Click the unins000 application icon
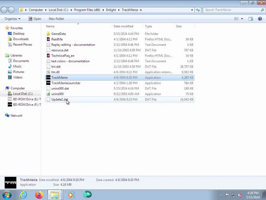The height and width of the screenshot is (200, 266). click(x=48, y=94)
